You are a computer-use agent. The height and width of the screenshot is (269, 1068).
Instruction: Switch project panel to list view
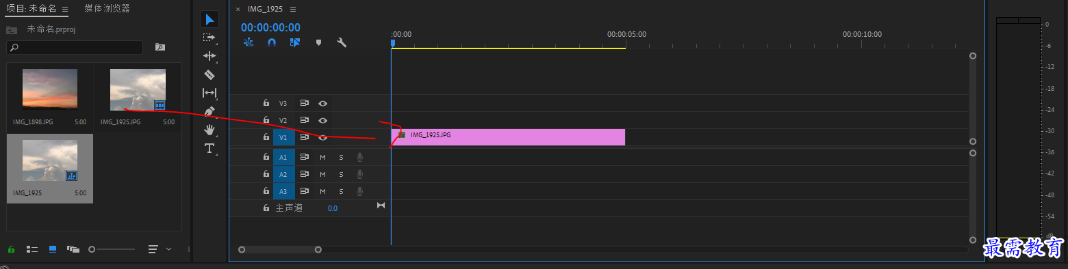tap(32, 249)
